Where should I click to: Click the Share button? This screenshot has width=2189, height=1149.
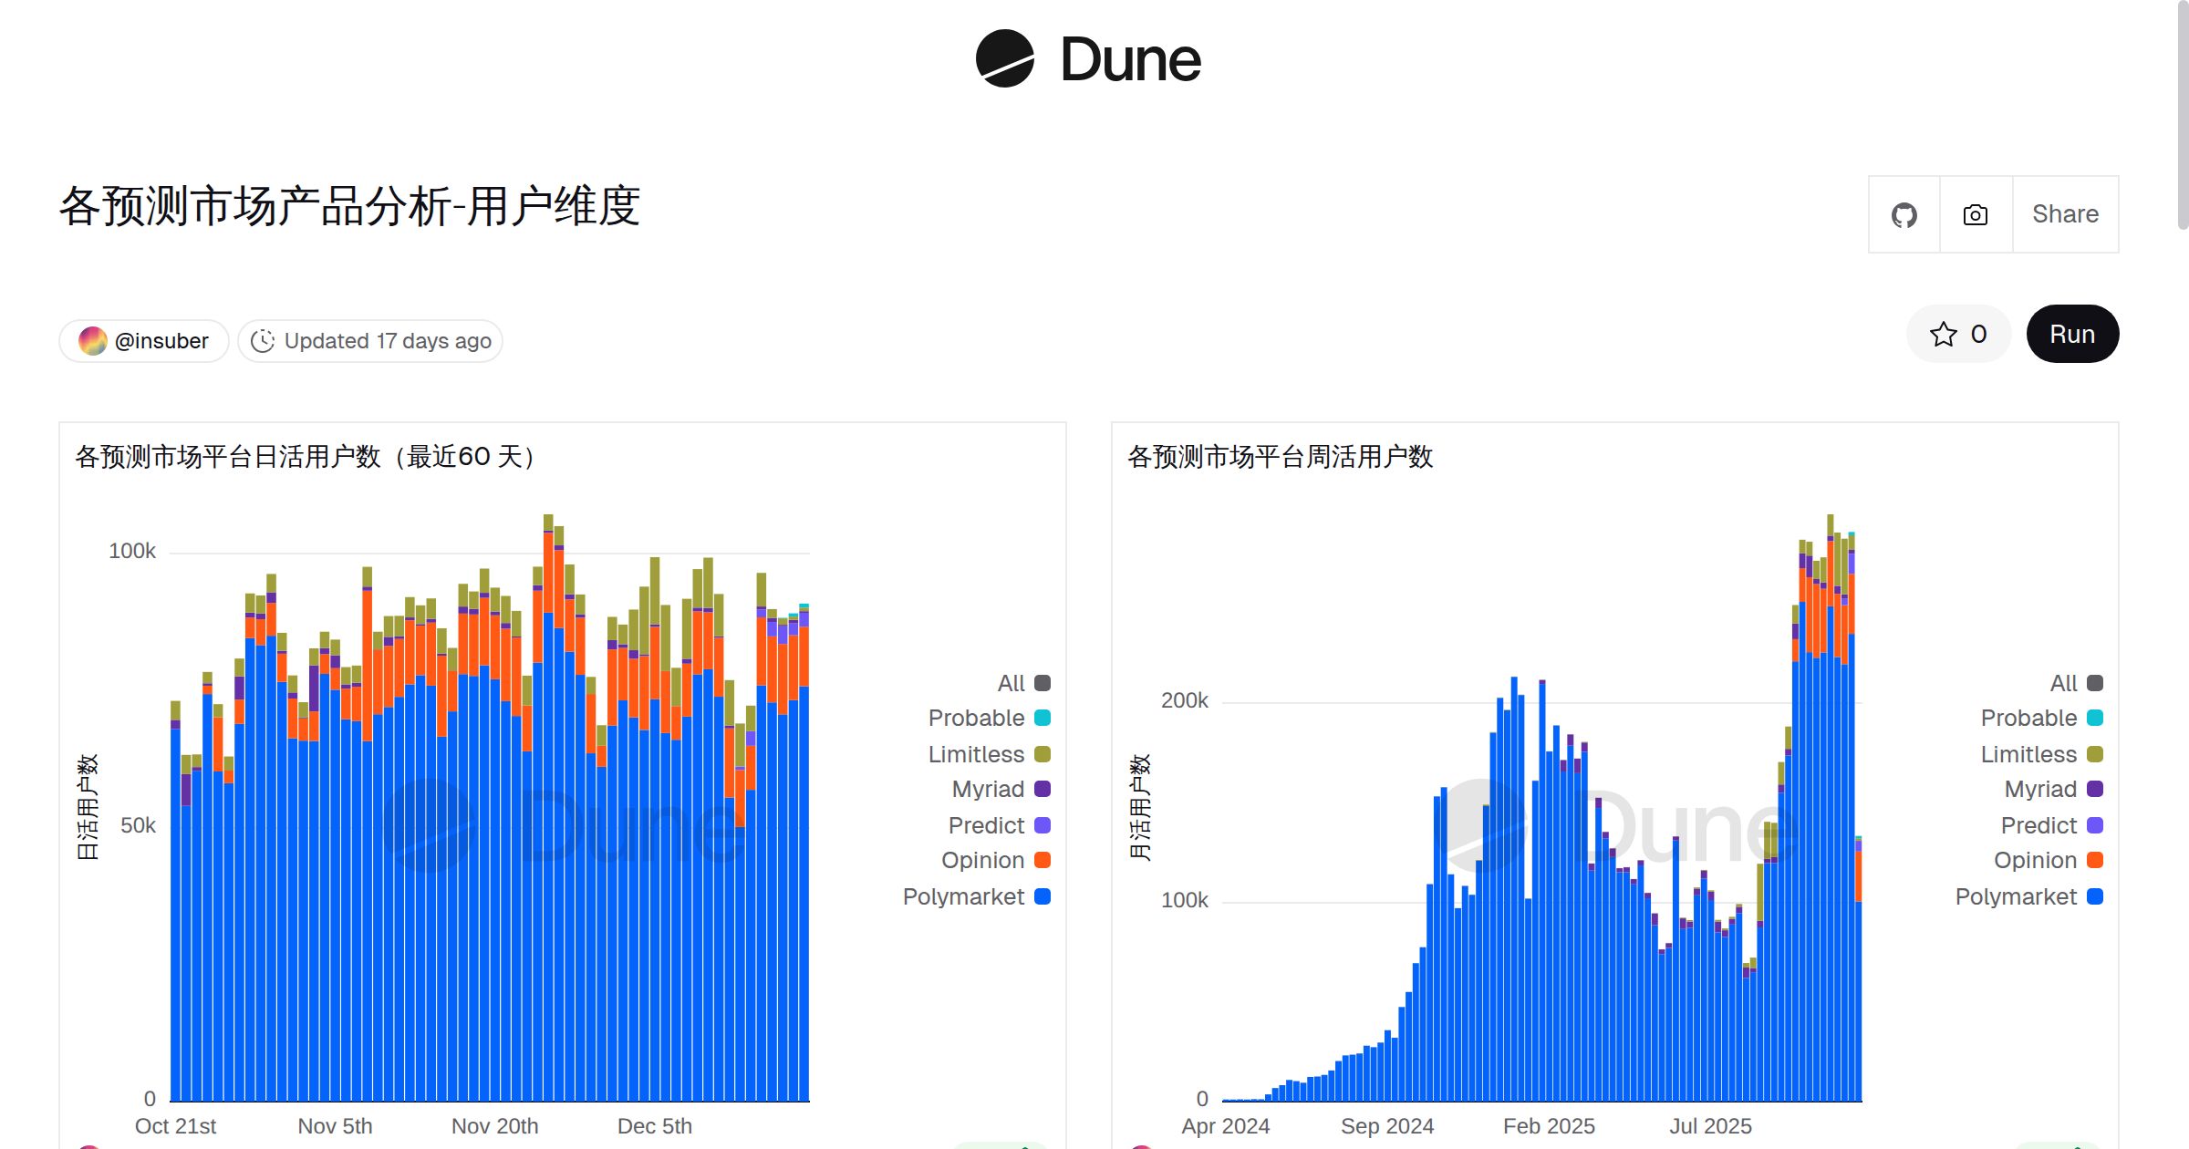pos(2064,213)
